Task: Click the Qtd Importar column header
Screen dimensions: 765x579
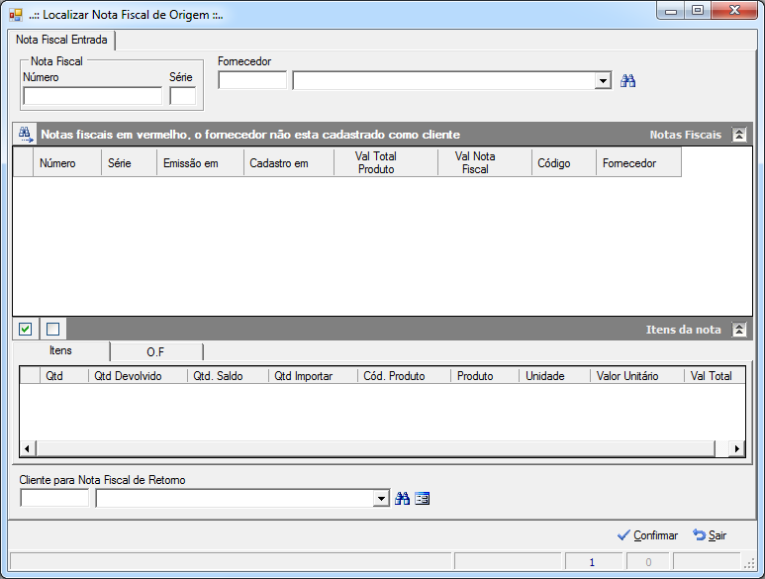Action: coord(313,375)
